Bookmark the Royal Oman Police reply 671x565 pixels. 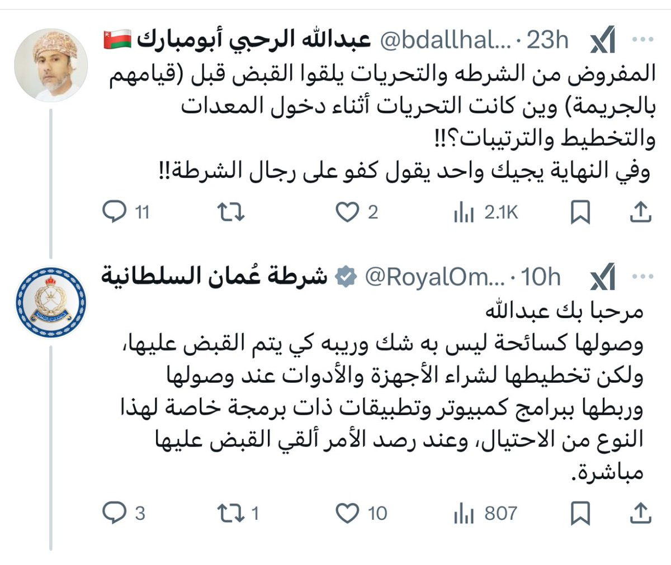pyautogui.click(x=580, y=514)
